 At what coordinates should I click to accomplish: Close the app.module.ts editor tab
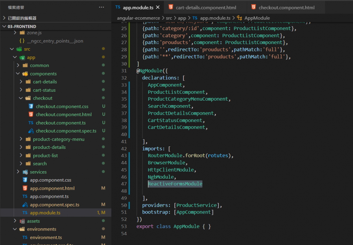tap(158, 7)
